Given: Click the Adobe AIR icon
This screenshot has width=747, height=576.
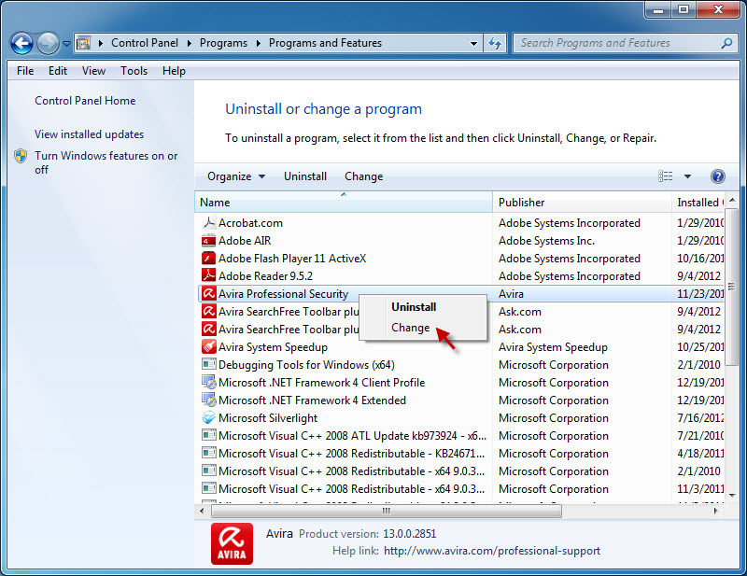Looking at the screenshot, I should pyautogui.click(x=208, y=241).
